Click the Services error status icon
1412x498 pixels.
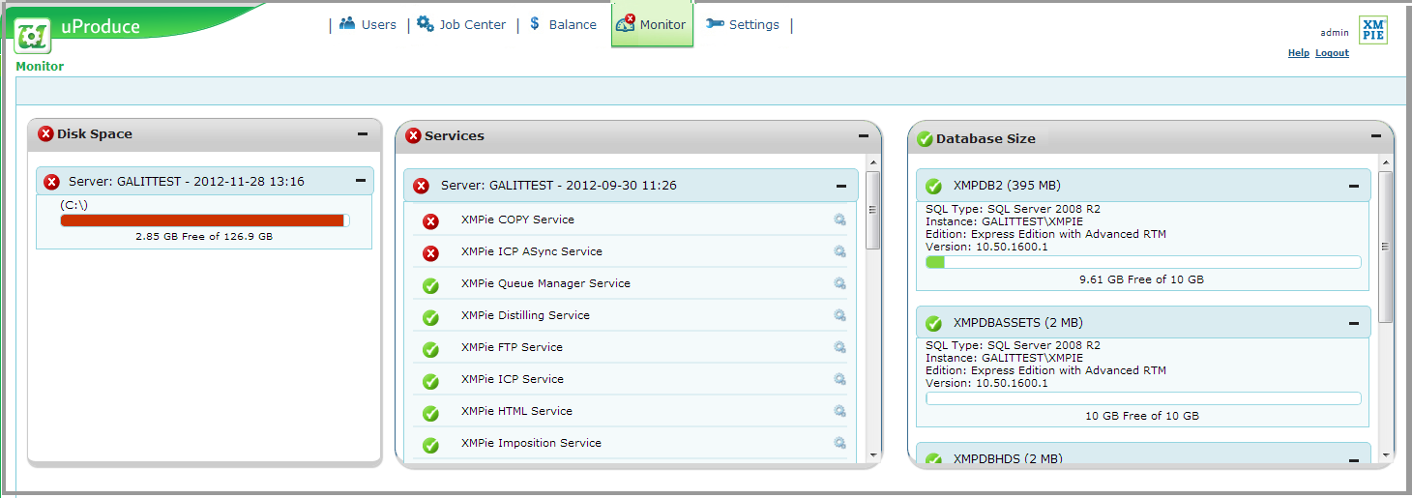tap(414, 135)
